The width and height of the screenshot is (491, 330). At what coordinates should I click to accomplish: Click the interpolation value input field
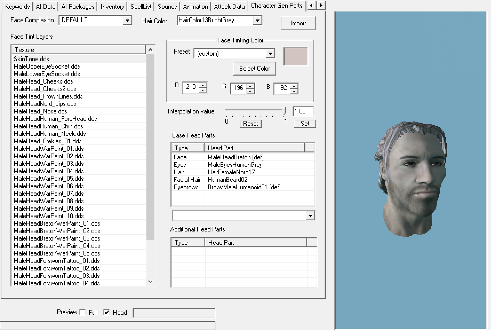303,111
